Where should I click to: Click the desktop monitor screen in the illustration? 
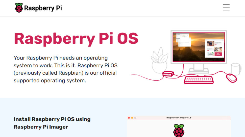click(199, 47)
